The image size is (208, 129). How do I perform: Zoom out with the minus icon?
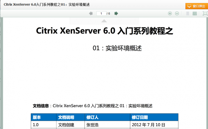177,13
